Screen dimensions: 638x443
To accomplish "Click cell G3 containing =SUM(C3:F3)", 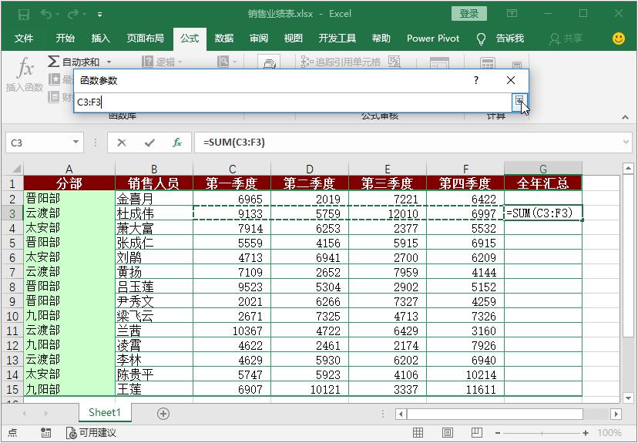I will pyautogui.click(x=543, y=213).
